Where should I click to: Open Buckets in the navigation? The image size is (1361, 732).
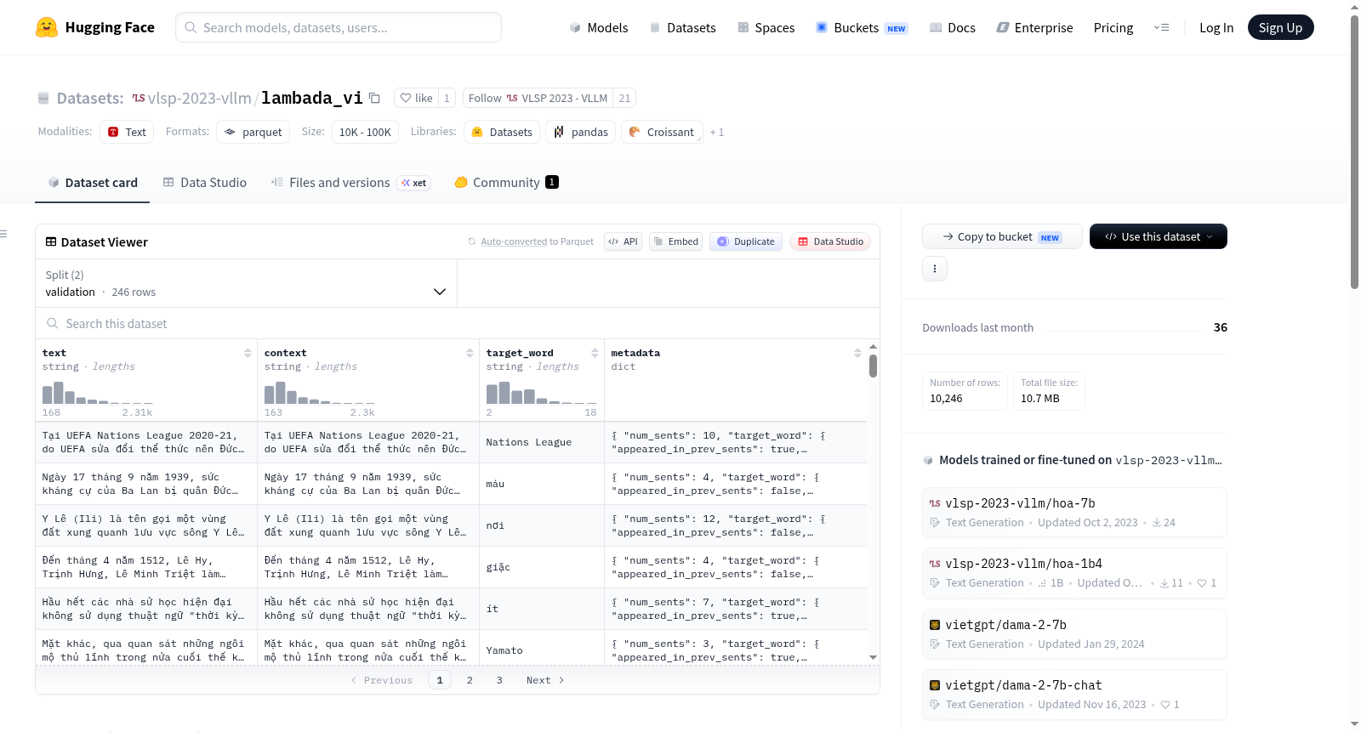tap(861, 27)
